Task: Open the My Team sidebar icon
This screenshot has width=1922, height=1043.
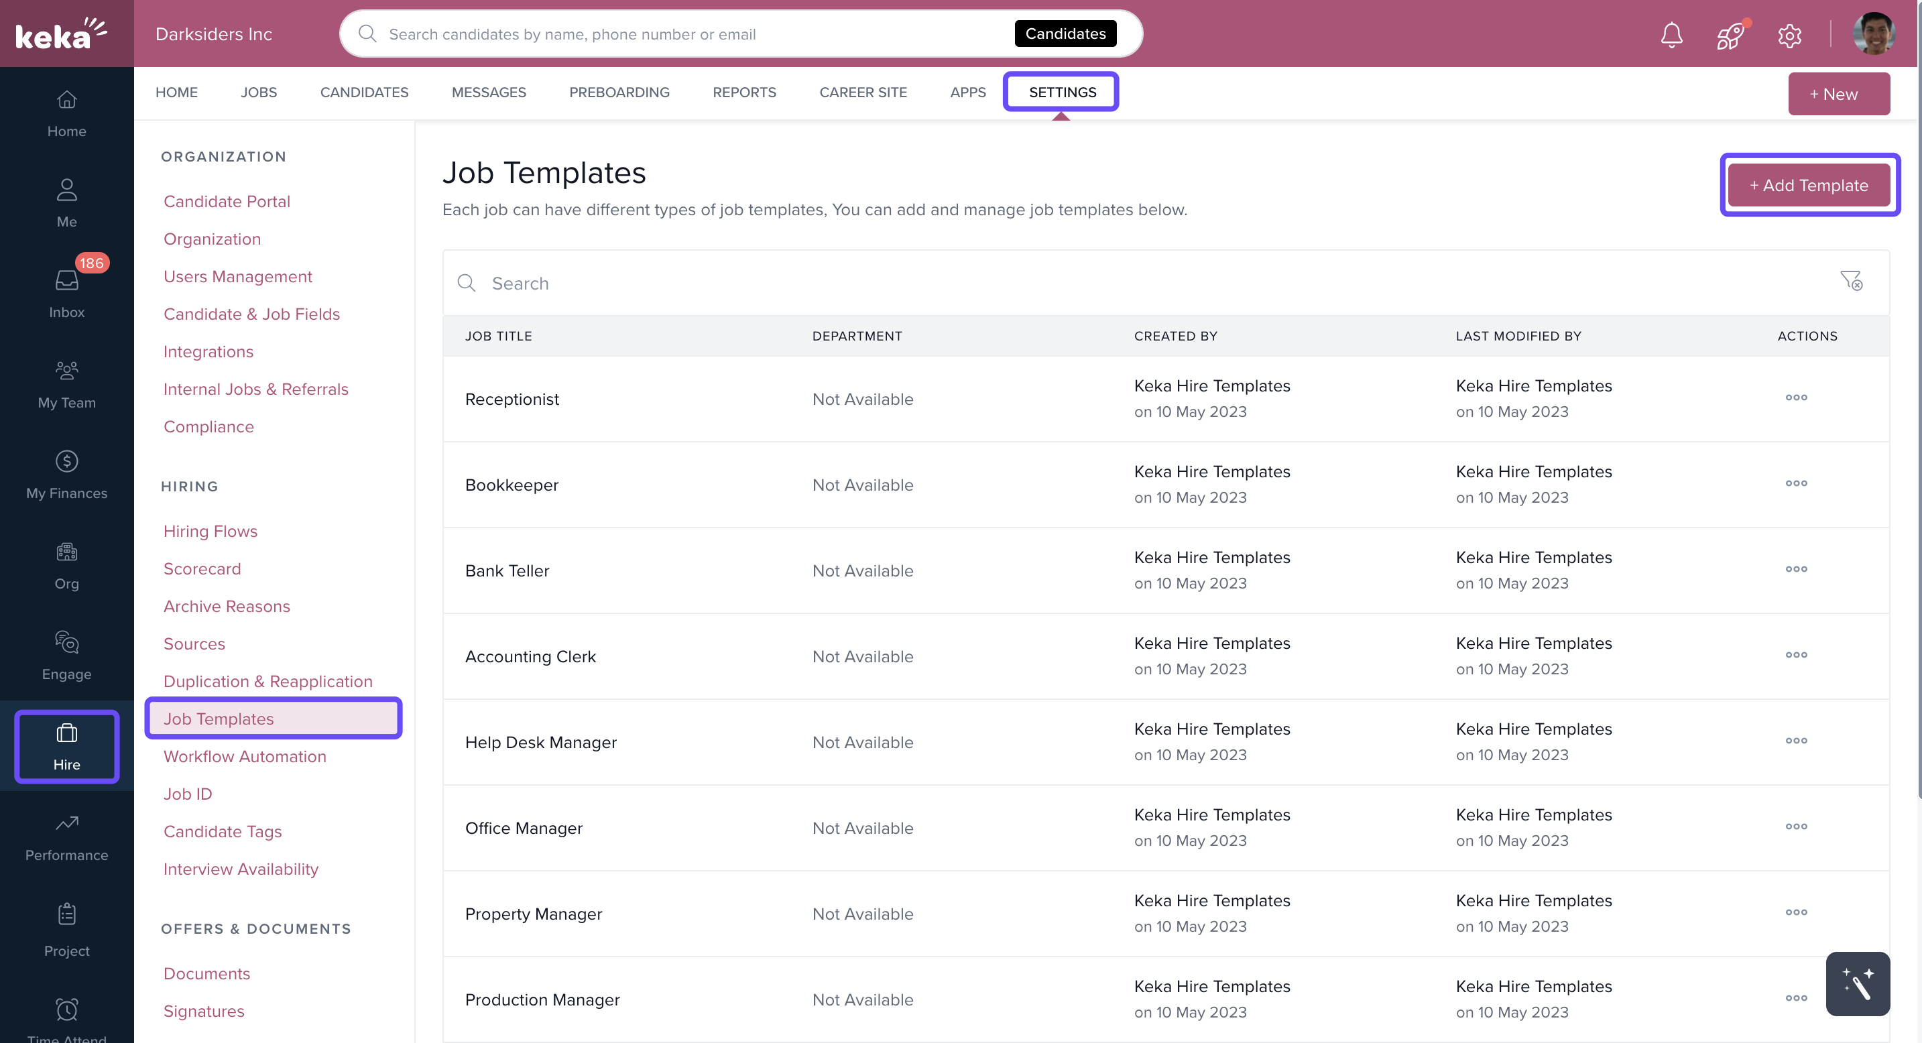Action: (66, 384)
